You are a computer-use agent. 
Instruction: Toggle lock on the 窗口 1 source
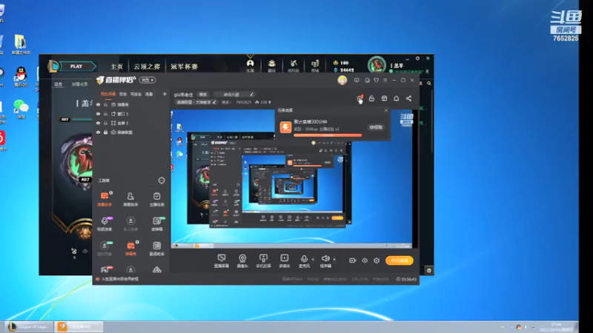[x=106, y=114]
